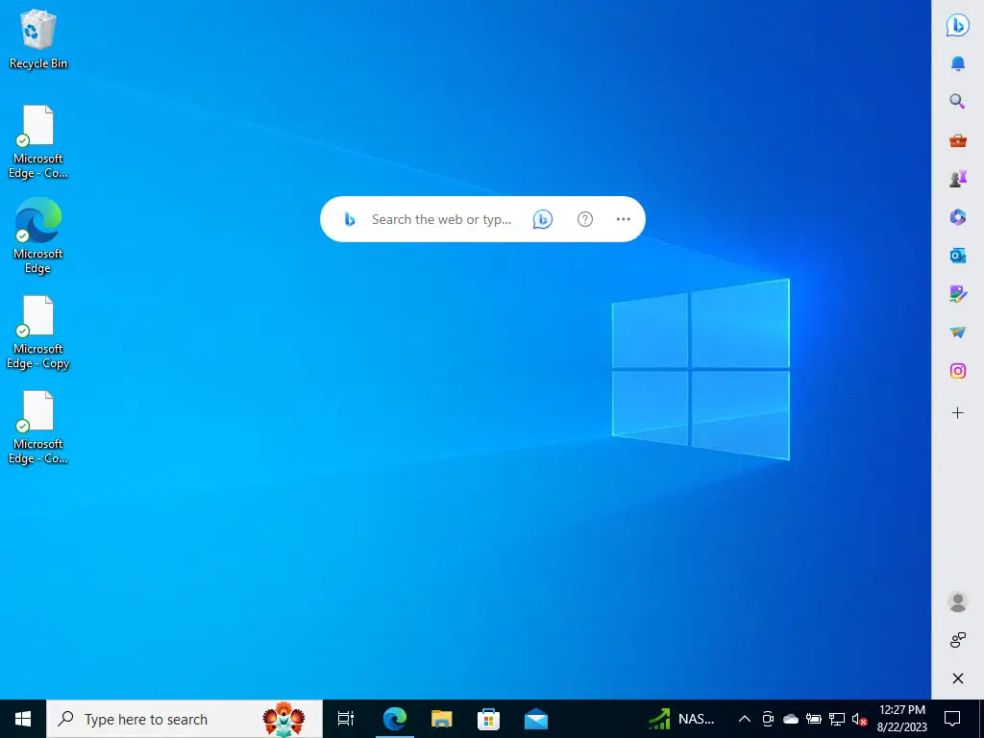Open the Windows Start menu
Viewport: 984px width, 738px height.
(x=23, y=719)
